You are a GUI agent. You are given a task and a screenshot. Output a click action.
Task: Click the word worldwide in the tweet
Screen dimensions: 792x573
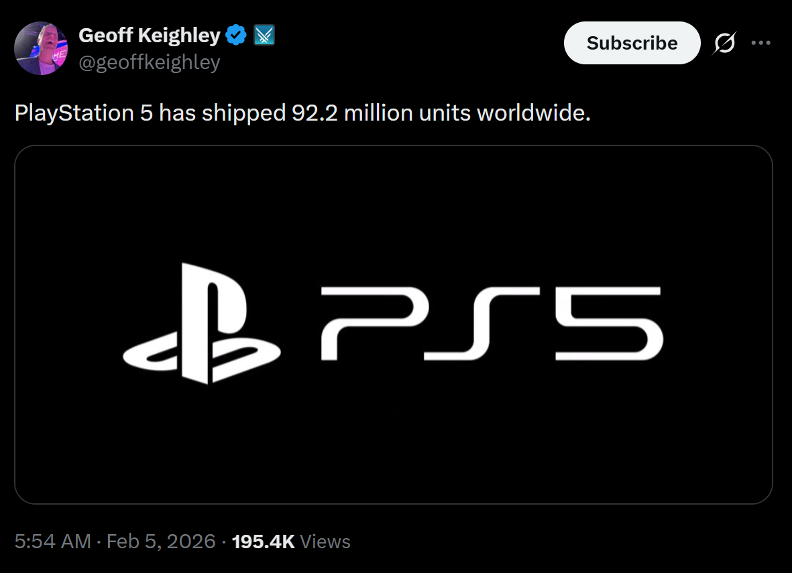pyautogui.click(x=533, y=113)
